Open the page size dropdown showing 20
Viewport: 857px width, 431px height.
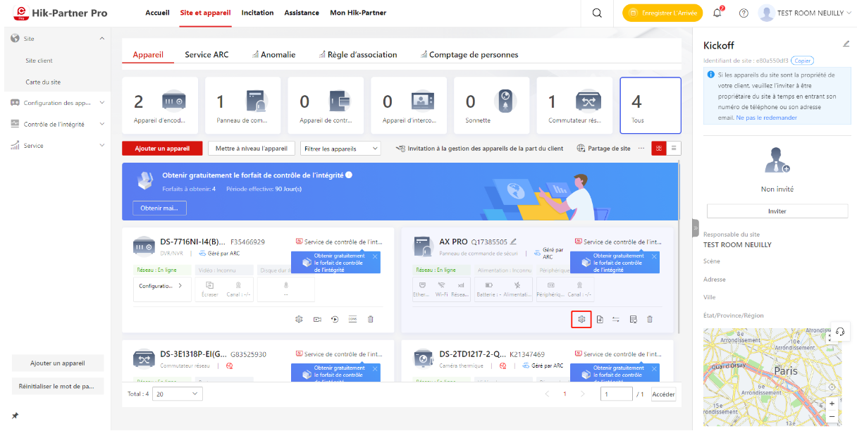click(x=178, y=394)
